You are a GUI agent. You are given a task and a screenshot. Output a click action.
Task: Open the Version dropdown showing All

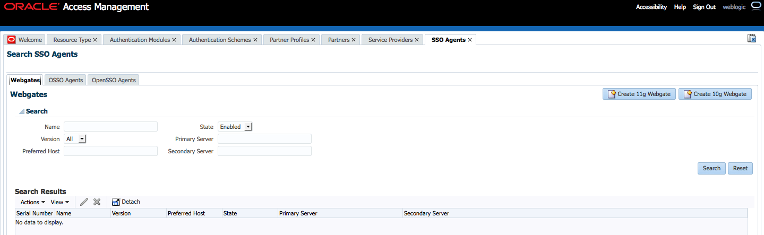pyautogui.click(x=75, y=139)
